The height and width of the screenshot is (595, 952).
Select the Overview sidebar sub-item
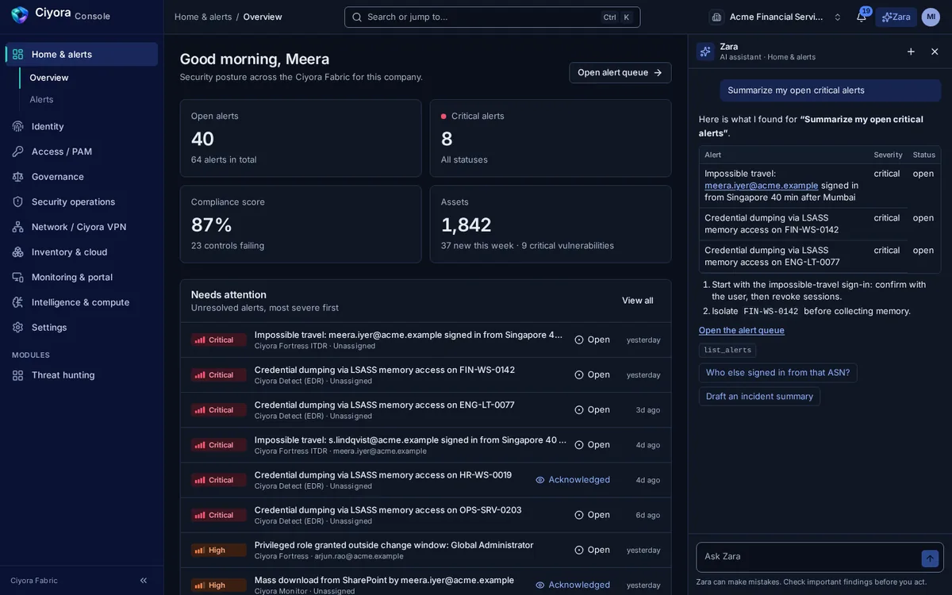[x=49, y=78]
